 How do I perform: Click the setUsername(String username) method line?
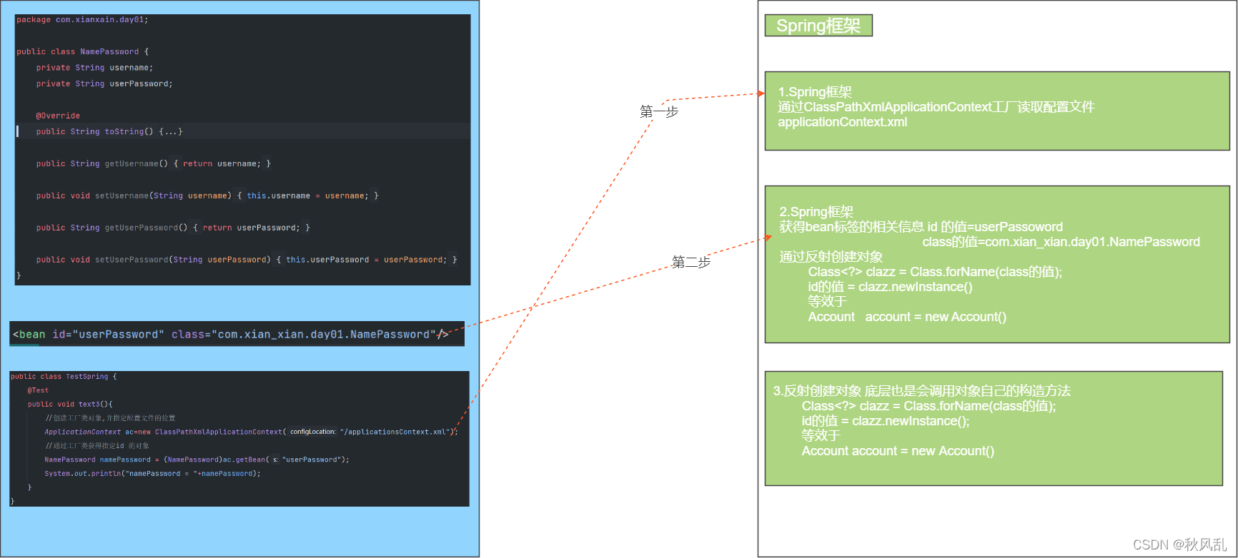click(x=207, y=196)
